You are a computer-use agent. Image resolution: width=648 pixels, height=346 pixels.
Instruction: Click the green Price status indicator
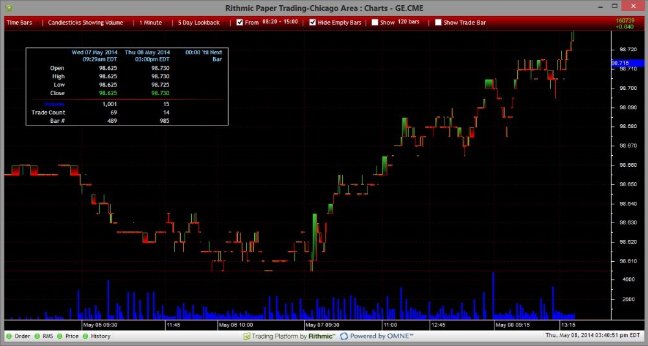pyautogui.click(x=60, y=336)
